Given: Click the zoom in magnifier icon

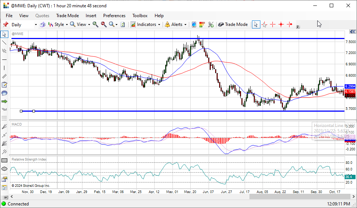Looking at the screenshot, I should point(96,24).
